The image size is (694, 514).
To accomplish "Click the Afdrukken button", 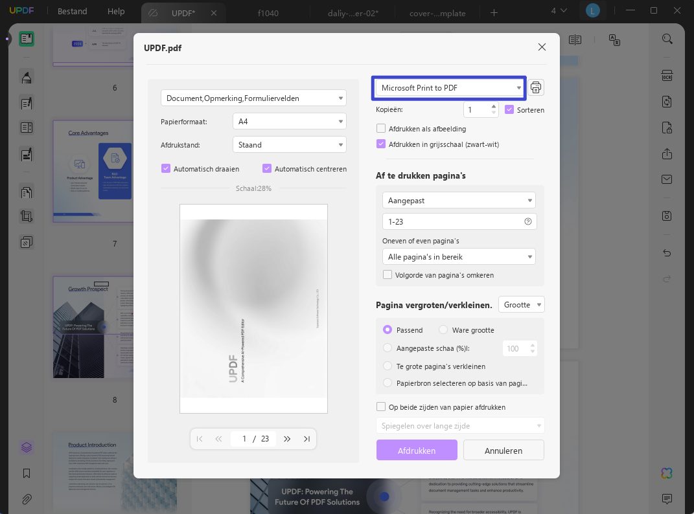I will (x=417, y=451).
